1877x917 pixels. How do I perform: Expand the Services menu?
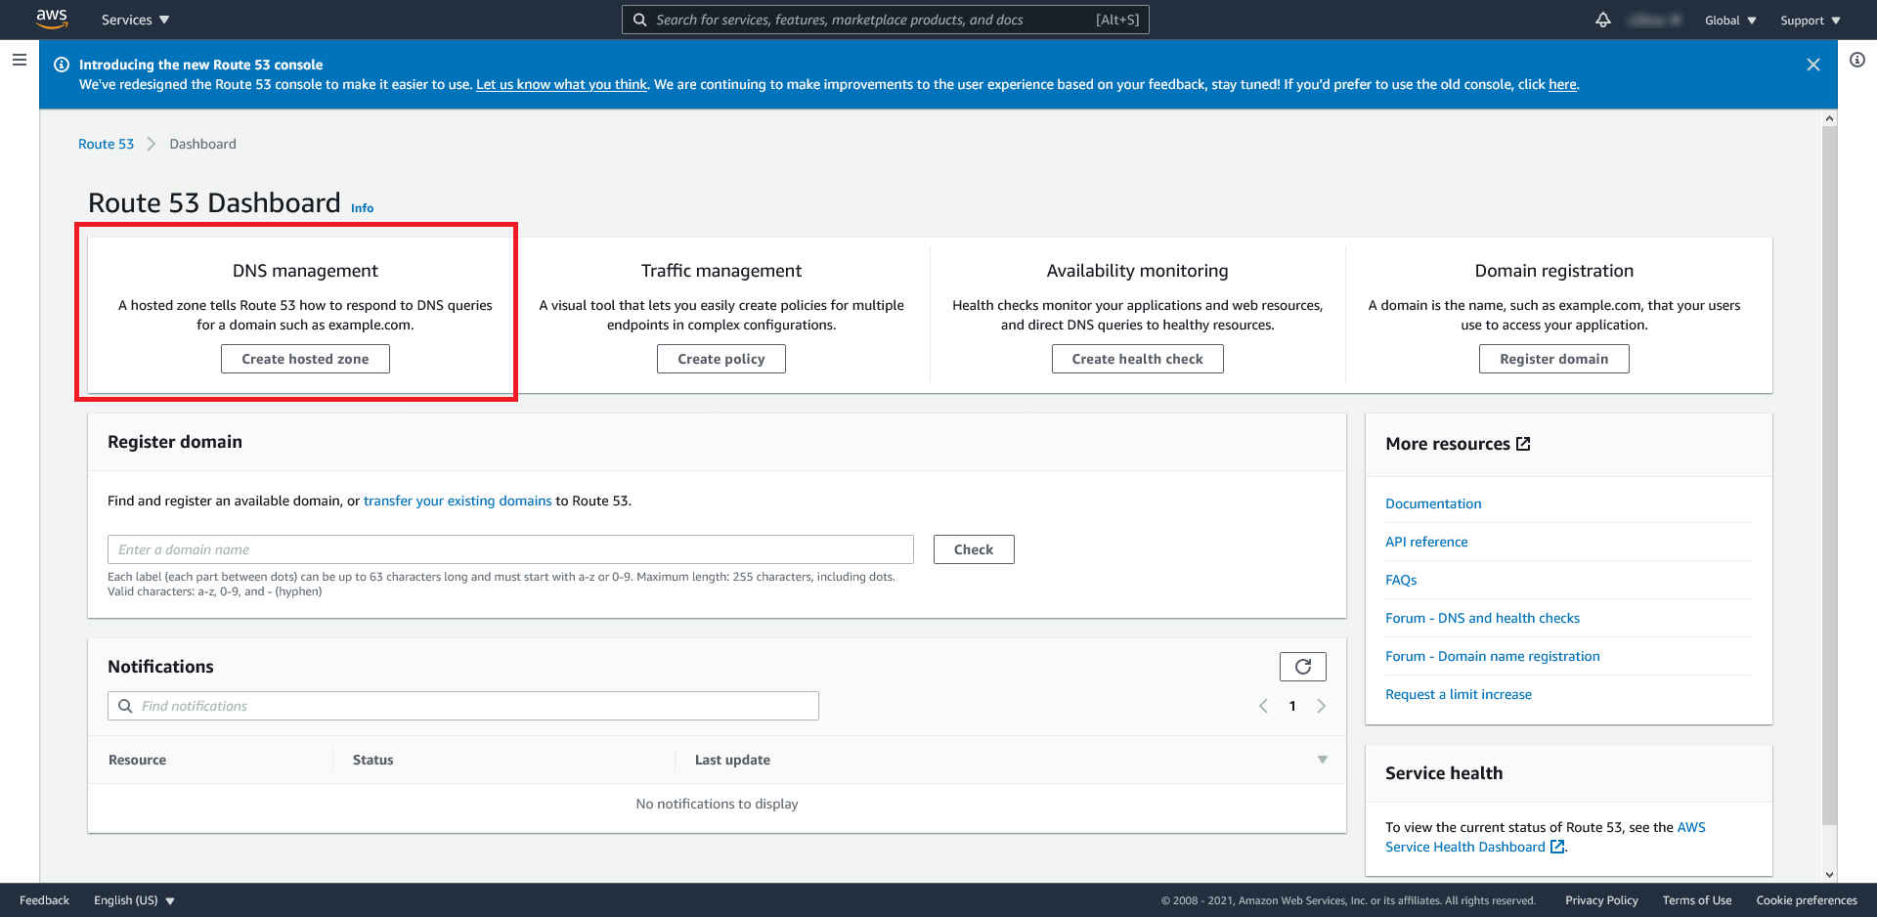coord(136,20)
